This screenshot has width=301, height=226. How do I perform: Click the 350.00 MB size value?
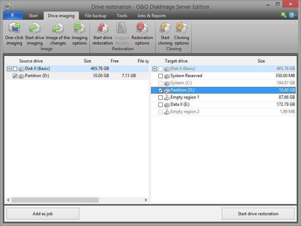point(285,76)
